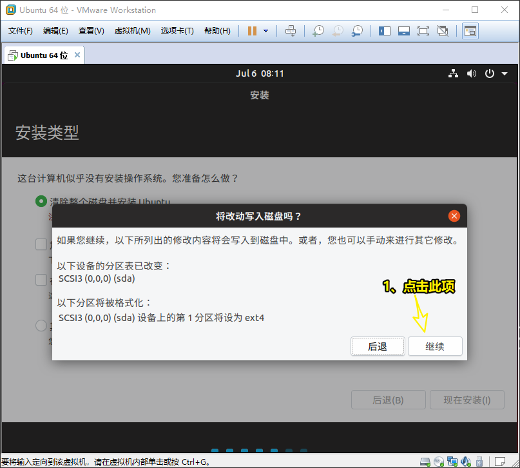Close the write changes to disk dialog
Screen dimensions: 520x468
[454, 216]
